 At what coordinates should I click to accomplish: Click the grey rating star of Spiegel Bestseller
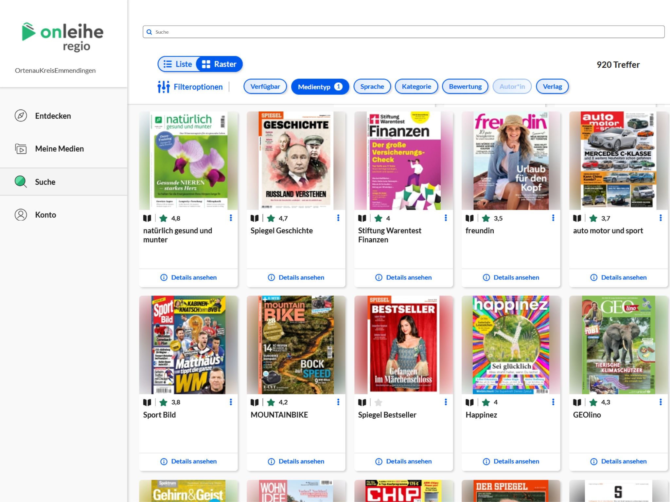point(379,402)
